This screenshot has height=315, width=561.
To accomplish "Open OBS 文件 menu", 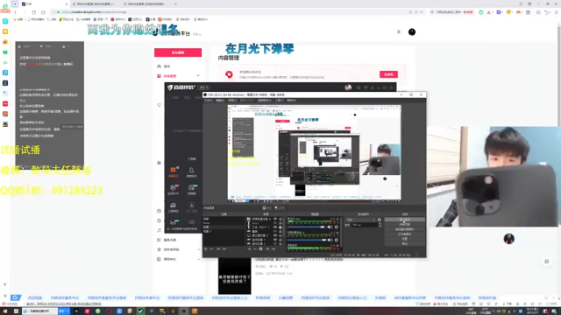I will coord(209,101).
